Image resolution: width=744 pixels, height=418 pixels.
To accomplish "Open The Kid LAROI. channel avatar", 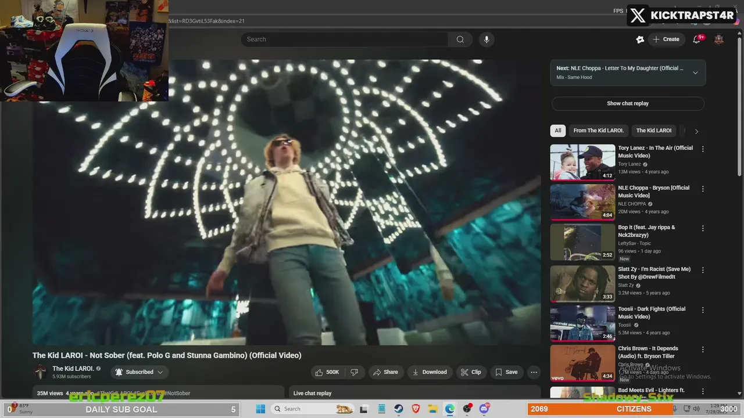I will tap(41, 372).
